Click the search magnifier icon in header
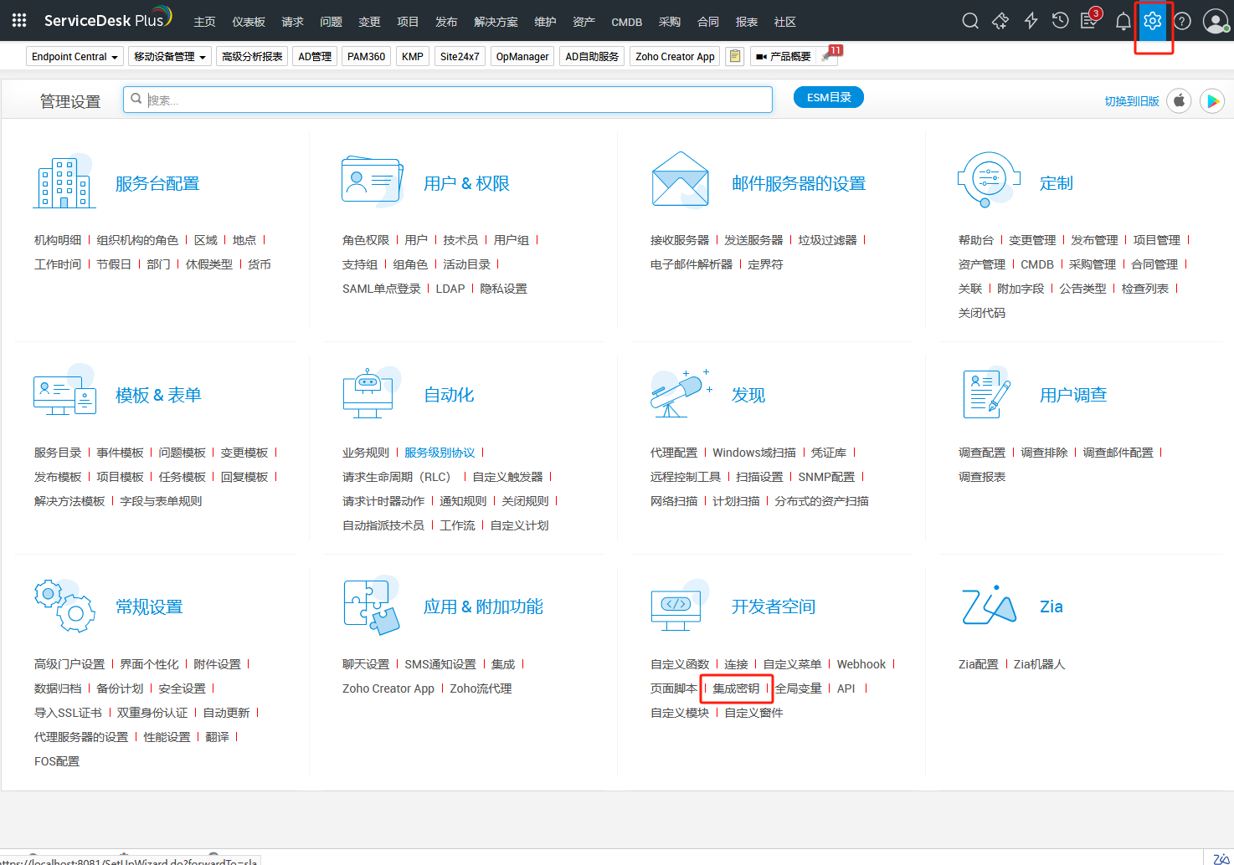This screenshot has width=1234, height=865. click(x=970, y=21)
